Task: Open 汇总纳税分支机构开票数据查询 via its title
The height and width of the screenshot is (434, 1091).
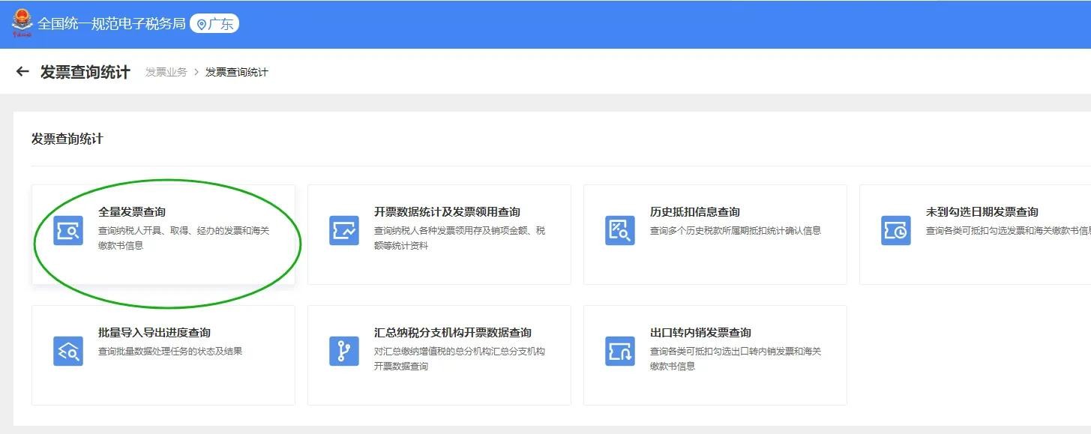Action: [453, 333]
